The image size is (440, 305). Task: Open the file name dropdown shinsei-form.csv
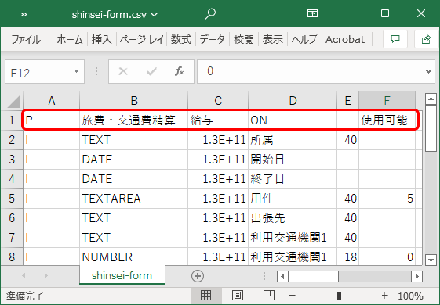pos(115,14)
